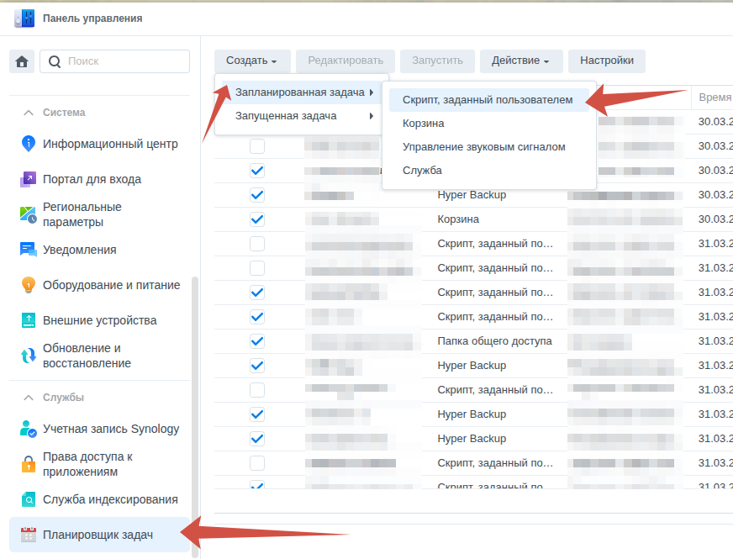The width and height of the screenshot is (733, 559).
Task: Click the Планировщик задач calendar icon
Action: (29, 535)
